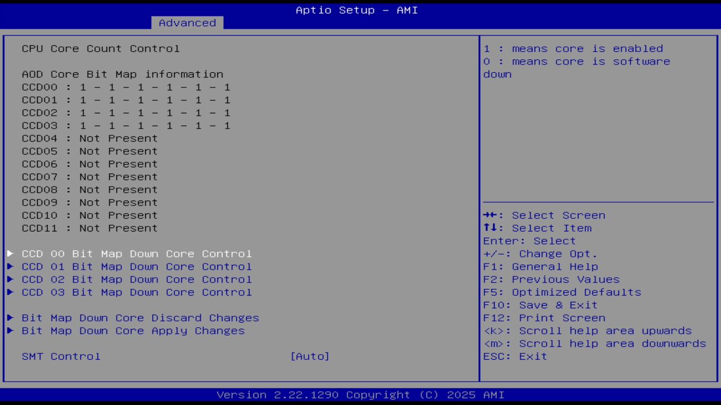Open the SMT Control dropdown showing Auto
This screenshot has height=405, width=721.
click(x=310, y=356)
